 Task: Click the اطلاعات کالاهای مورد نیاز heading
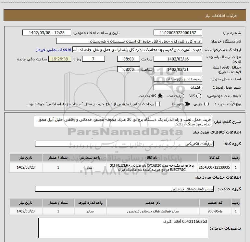pyautogui.click(x=217, y=132)
